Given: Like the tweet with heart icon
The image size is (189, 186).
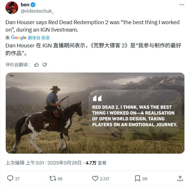Looking at the screenshot, I should pyautogui.click(x=95, y=179).
